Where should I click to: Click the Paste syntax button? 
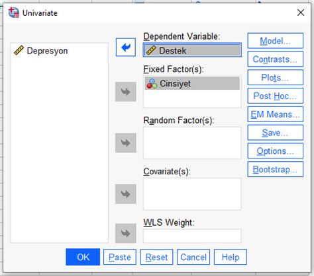click(120, 257)
